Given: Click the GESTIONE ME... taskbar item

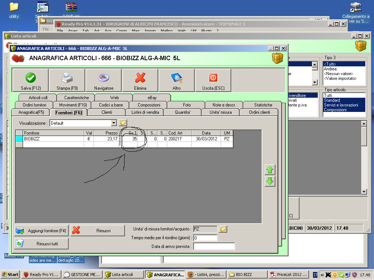Looking at the screenshot, I should click(x=83, y=275).
